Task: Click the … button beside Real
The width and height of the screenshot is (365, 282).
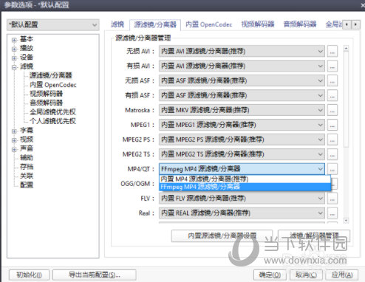Action: pyautogui.click(x=332, y=213)
